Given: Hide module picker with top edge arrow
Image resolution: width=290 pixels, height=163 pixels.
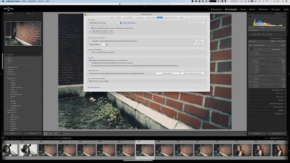Looking at the screenshot, I should (x=145, y=6).
